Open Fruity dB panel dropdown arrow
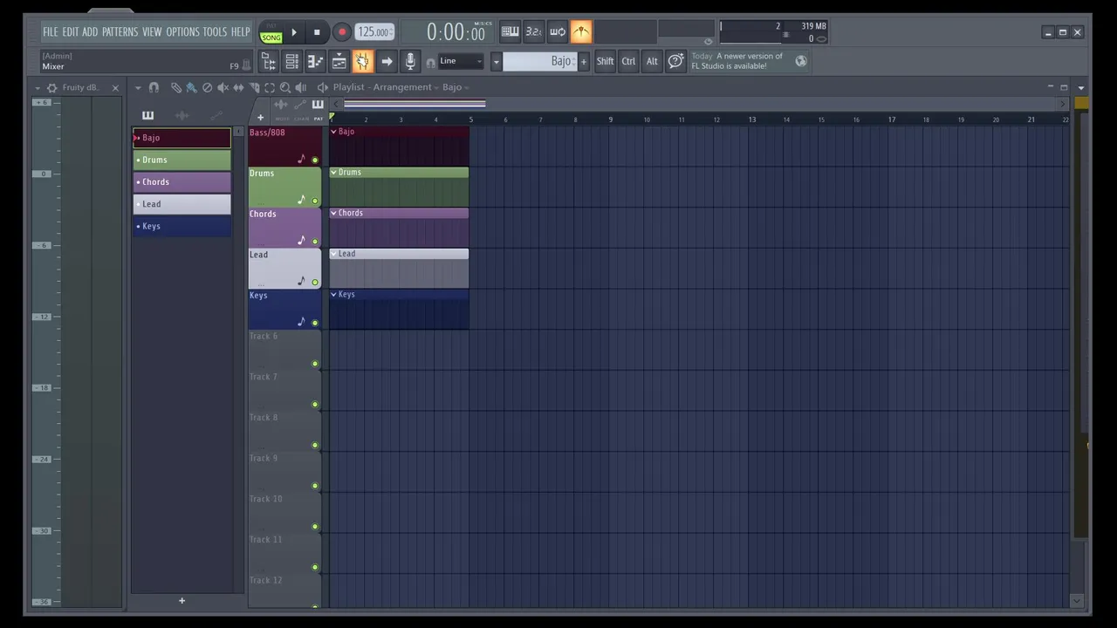Image resolution: width=1117 pixels, height=628 pixels. click(38, 88)
